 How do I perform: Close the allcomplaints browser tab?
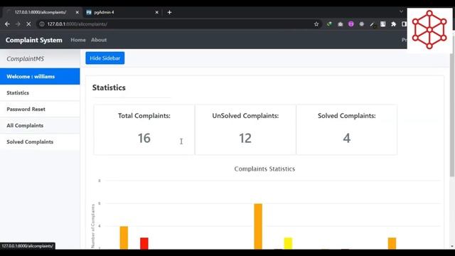coord(77,12)
